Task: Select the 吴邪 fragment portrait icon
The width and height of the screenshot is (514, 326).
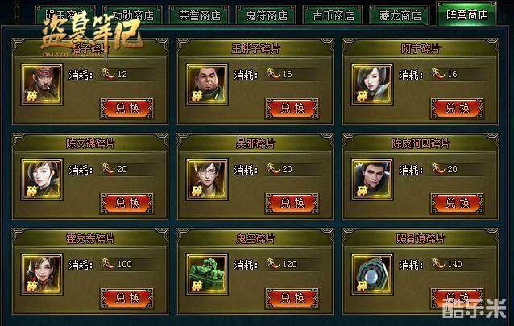Action: point(207,180)
